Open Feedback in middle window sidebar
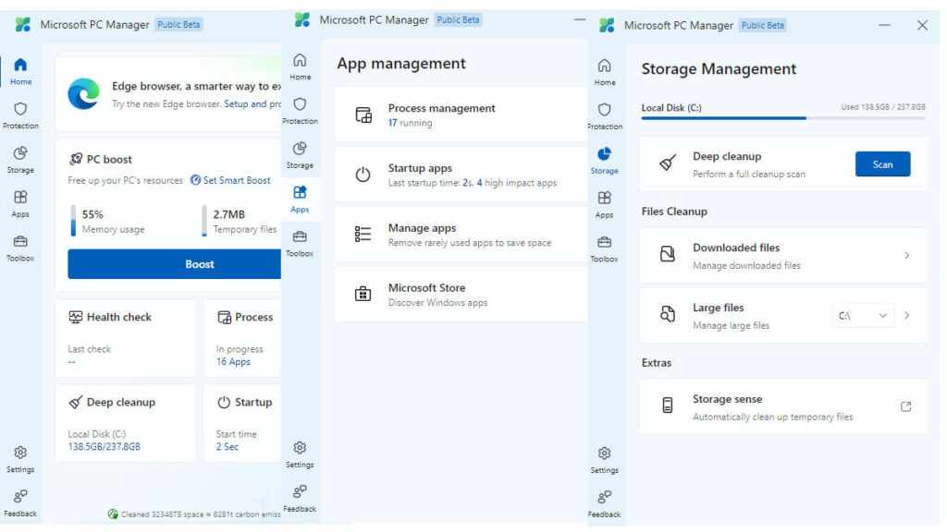This screenshot has width=947, height=532. pyautogui.click(x=301, y=498)
